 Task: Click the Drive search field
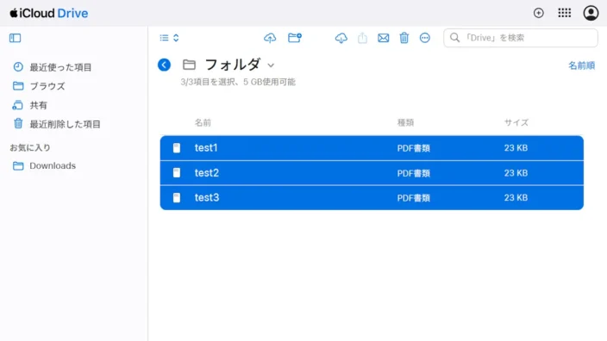520,38
